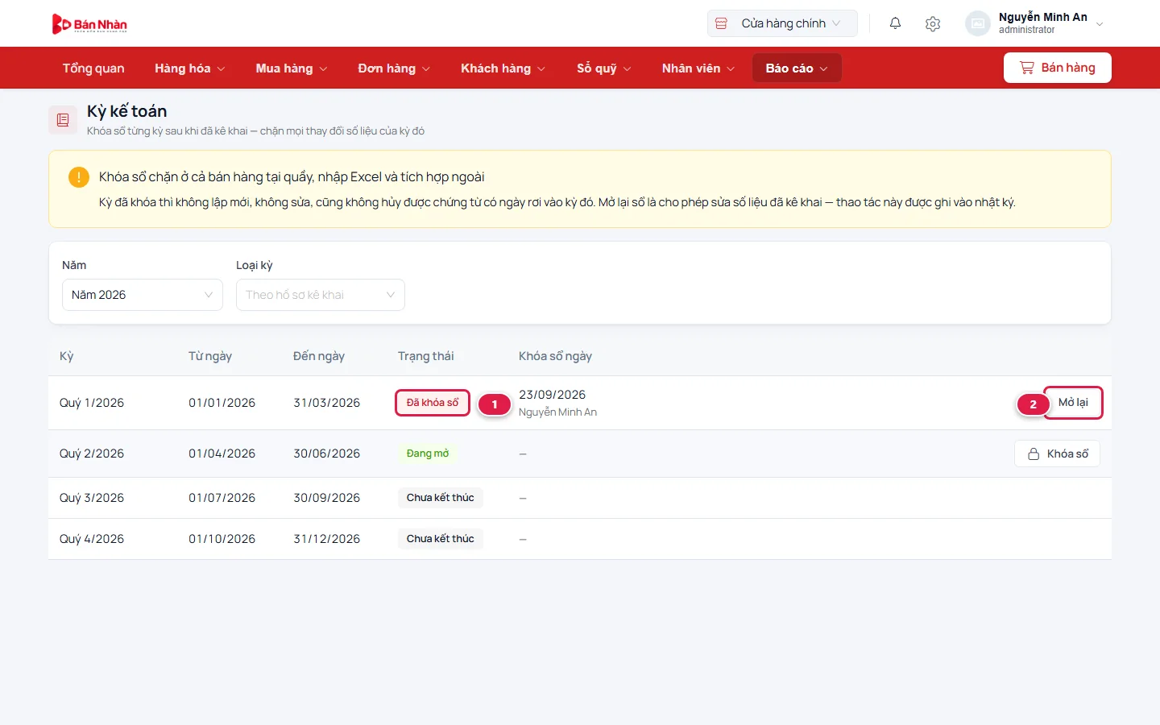Click the lock date 23/09/2026
The height and width of the screenshot is (725, 1160).
[x=552, y=395]
